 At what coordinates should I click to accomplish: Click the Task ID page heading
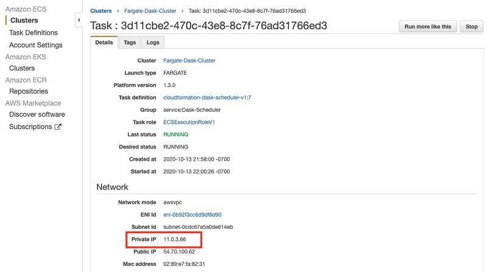click(208, 26)
